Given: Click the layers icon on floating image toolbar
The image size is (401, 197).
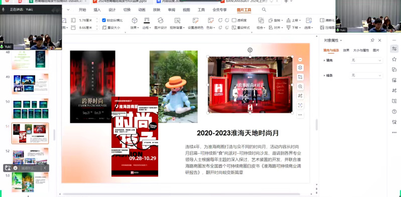Looking at the screenshot, I should click(300, 68).
